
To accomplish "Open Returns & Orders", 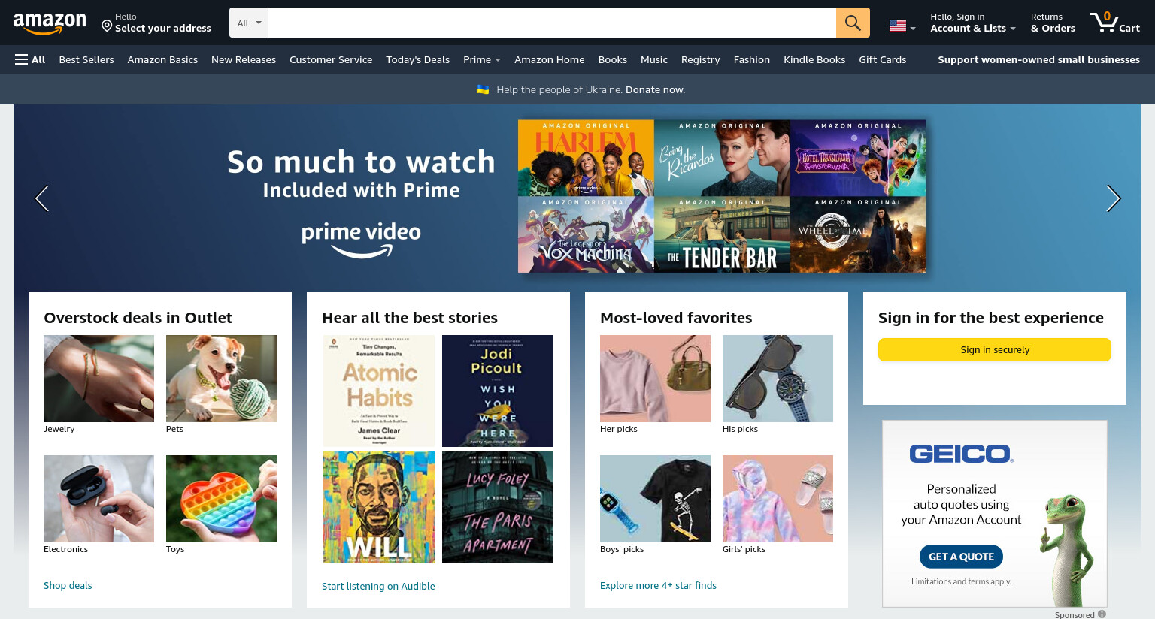I will 1053,23.
